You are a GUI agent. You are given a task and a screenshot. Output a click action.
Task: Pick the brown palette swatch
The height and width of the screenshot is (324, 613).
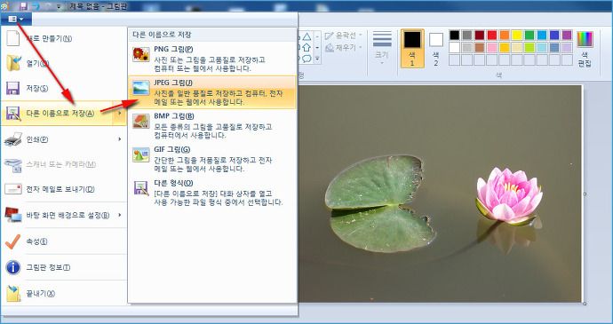tap(480, 48)
